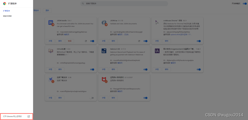Viewport: 248px width, 120px height.
Task: Click the 迅雷下载支持 bird icon
Action: coord(51,80)
